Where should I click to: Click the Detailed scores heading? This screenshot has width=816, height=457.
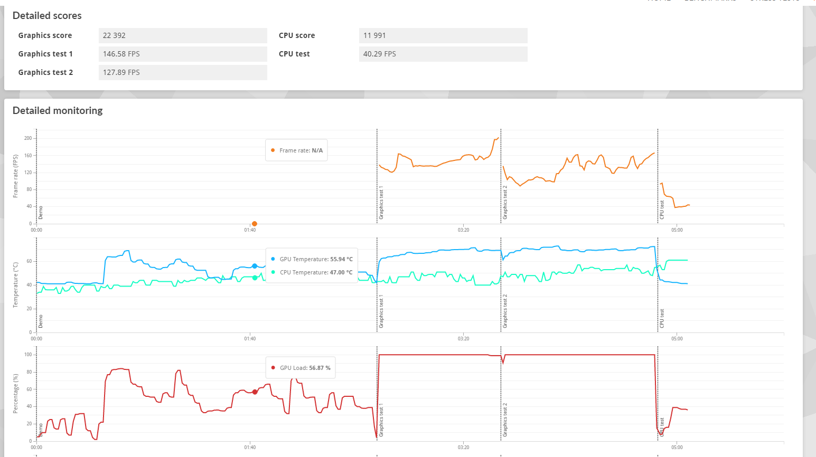[47, 16]
